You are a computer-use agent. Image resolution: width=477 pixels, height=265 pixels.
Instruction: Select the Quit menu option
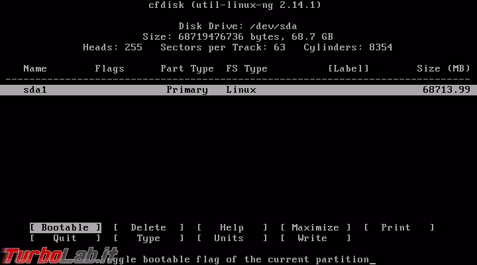point(65,238)
